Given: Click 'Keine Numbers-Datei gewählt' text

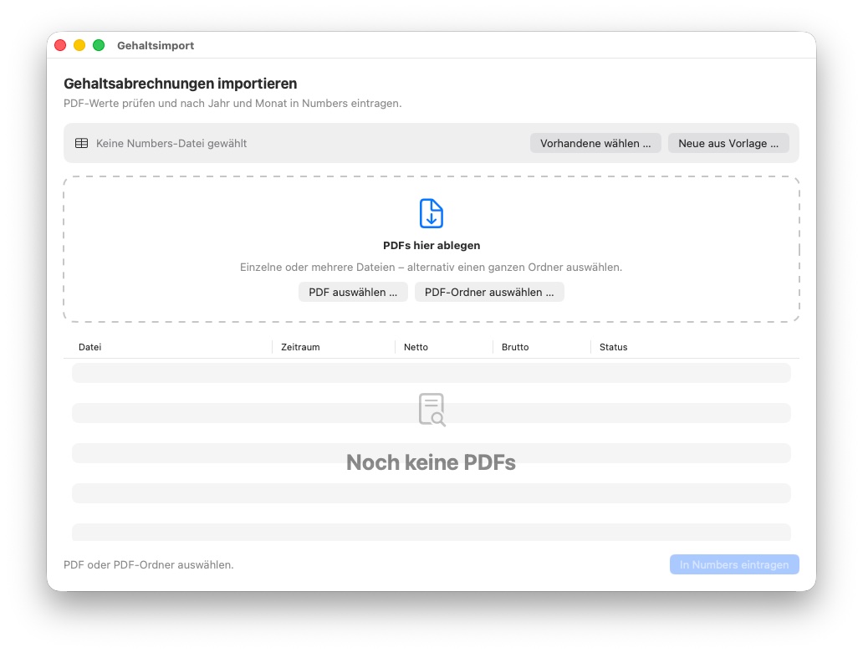Looking at the screenshot, I should tap(171, 143).
